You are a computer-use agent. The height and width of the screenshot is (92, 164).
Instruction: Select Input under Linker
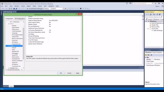coord(13,50)
